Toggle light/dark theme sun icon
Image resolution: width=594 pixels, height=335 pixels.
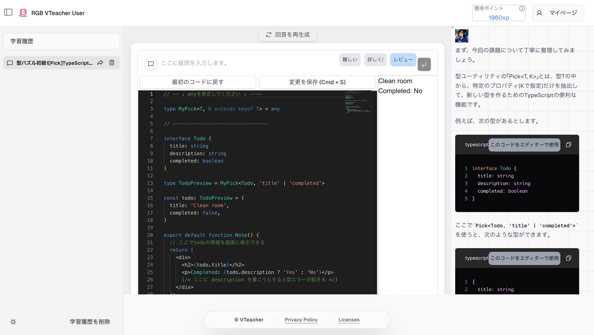(x=13, y=322)
